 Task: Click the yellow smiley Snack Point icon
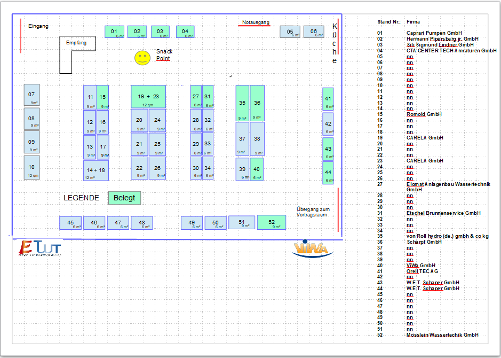(x=142, y=58)
